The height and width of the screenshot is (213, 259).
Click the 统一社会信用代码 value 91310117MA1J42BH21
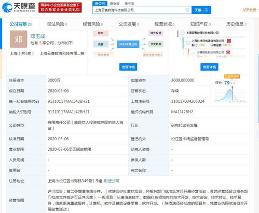69,101
